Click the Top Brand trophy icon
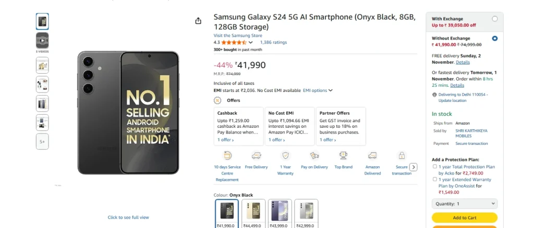The height and width of the screenshot is (228, 534). pos(343,155)
